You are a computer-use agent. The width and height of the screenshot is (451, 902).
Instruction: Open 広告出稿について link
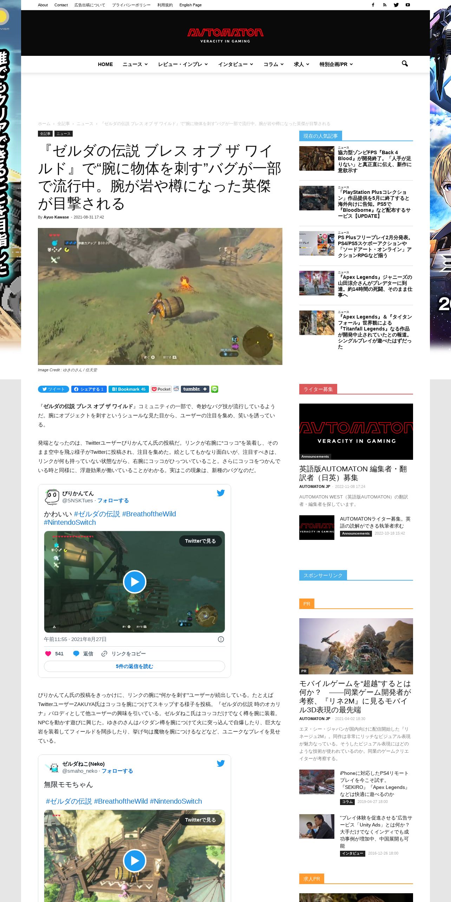tap(90, 5)
